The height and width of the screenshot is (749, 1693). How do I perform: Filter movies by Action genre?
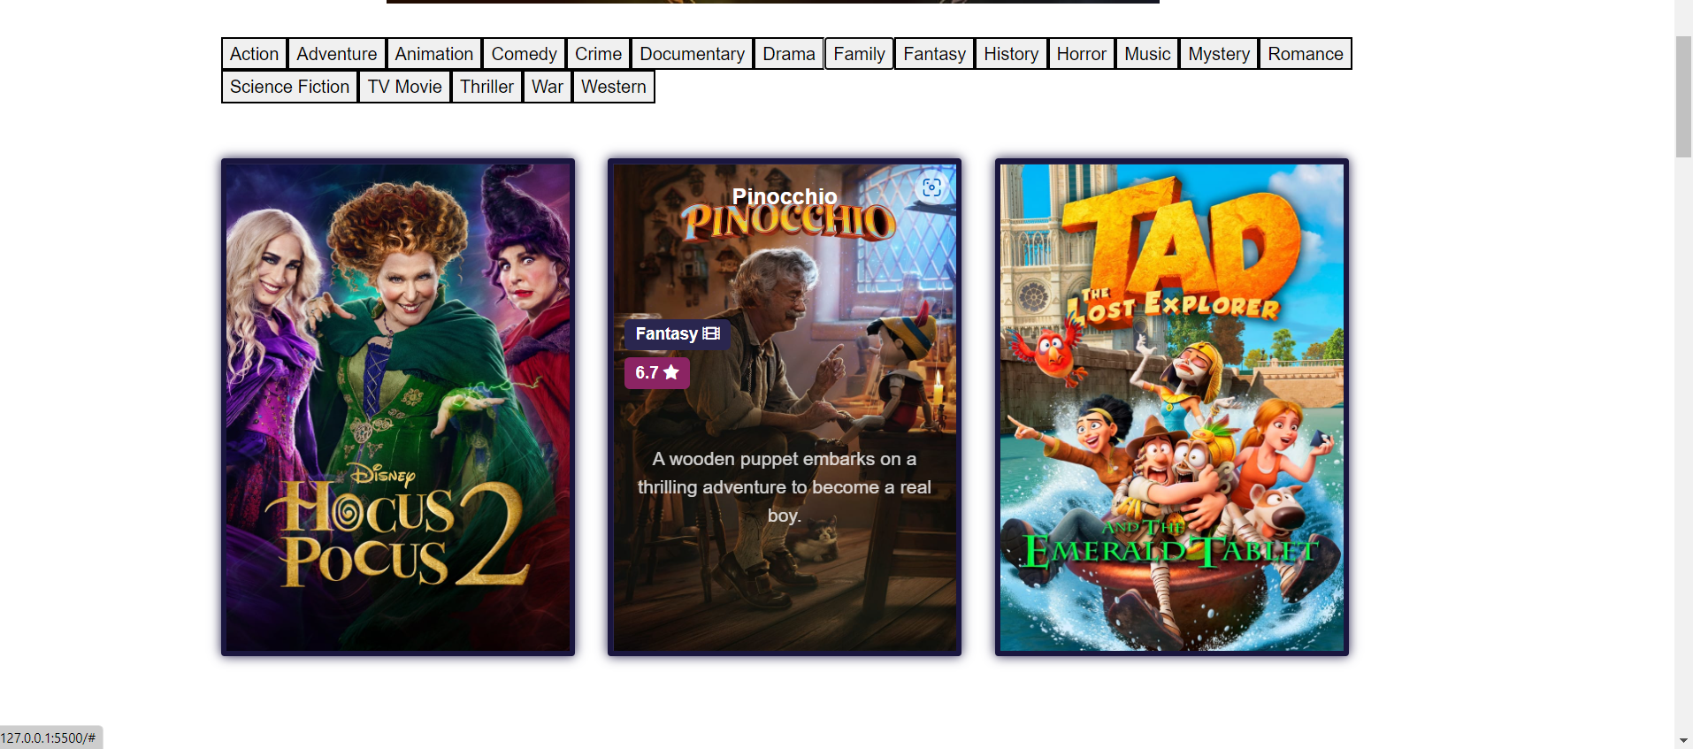click(x=255, y=54)
